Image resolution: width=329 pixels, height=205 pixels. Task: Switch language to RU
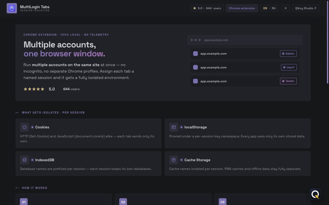tap(273, 8)
